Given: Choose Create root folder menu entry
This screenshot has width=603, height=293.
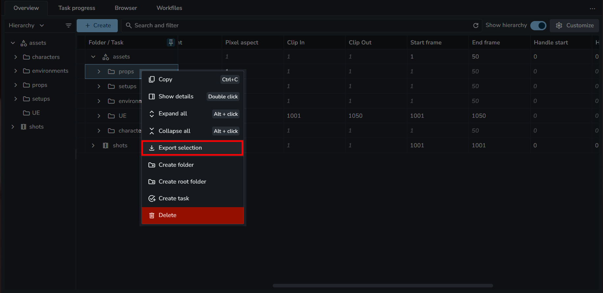Looking at the screenshot, I should coord(192,182).
